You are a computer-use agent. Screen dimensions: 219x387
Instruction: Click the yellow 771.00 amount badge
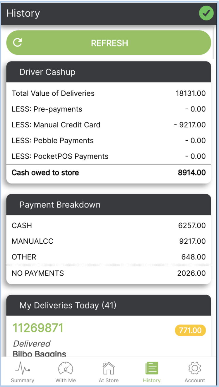point(190,330)
